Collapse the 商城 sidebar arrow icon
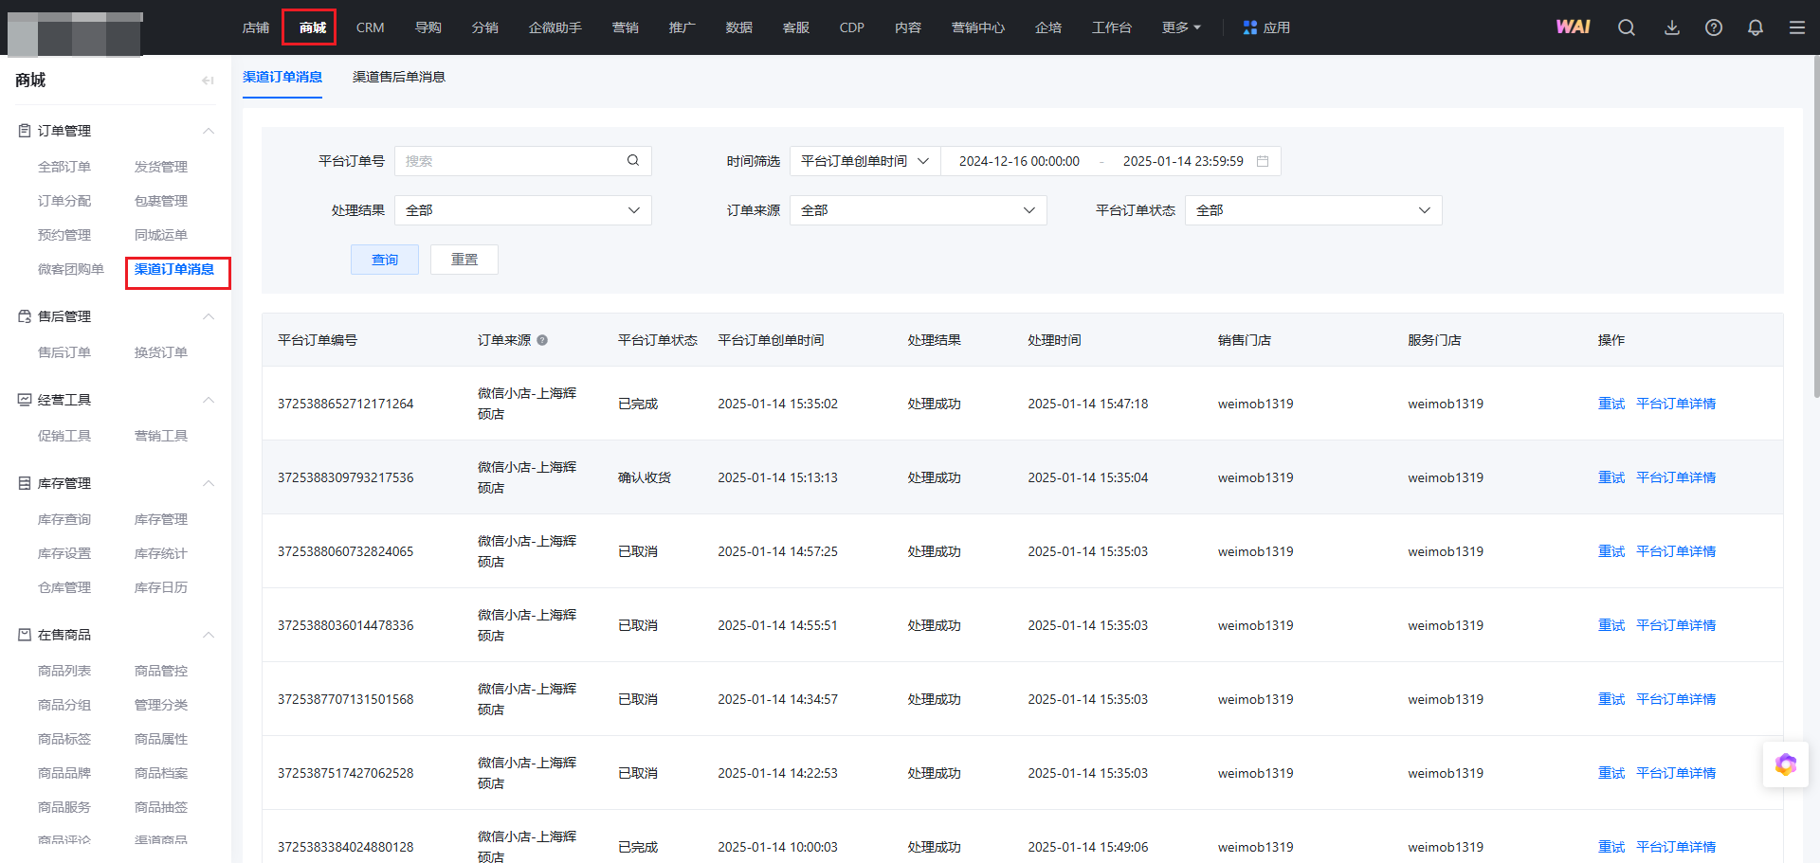 [x=208, y=81]
